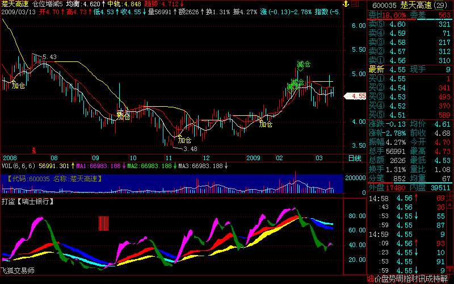Image resolution: width=454 pixels, height=284 pixels.
Task: Click the 加仓 signal at the far-left candles
Action: (x=18, y=86)
